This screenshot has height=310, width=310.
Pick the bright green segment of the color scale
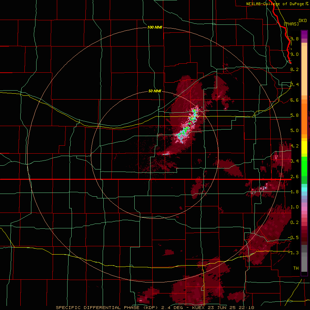(x=304, y=166)
